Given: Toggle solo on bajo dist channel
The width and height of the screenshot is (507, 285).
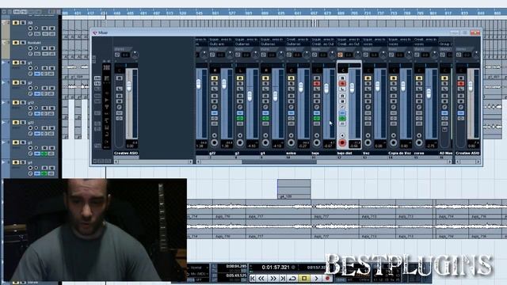Looking at the screenshot, I should 342,83.
